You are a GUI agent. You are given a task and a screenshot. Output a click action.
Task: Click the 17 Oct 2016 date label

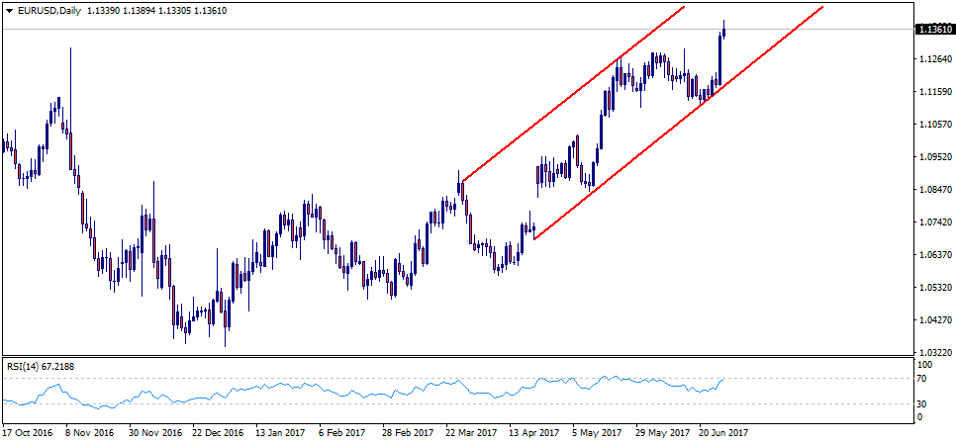click(x=28, y=432)
